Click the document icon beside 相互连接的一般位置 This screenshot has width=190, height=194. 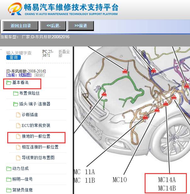pos(18,147)
